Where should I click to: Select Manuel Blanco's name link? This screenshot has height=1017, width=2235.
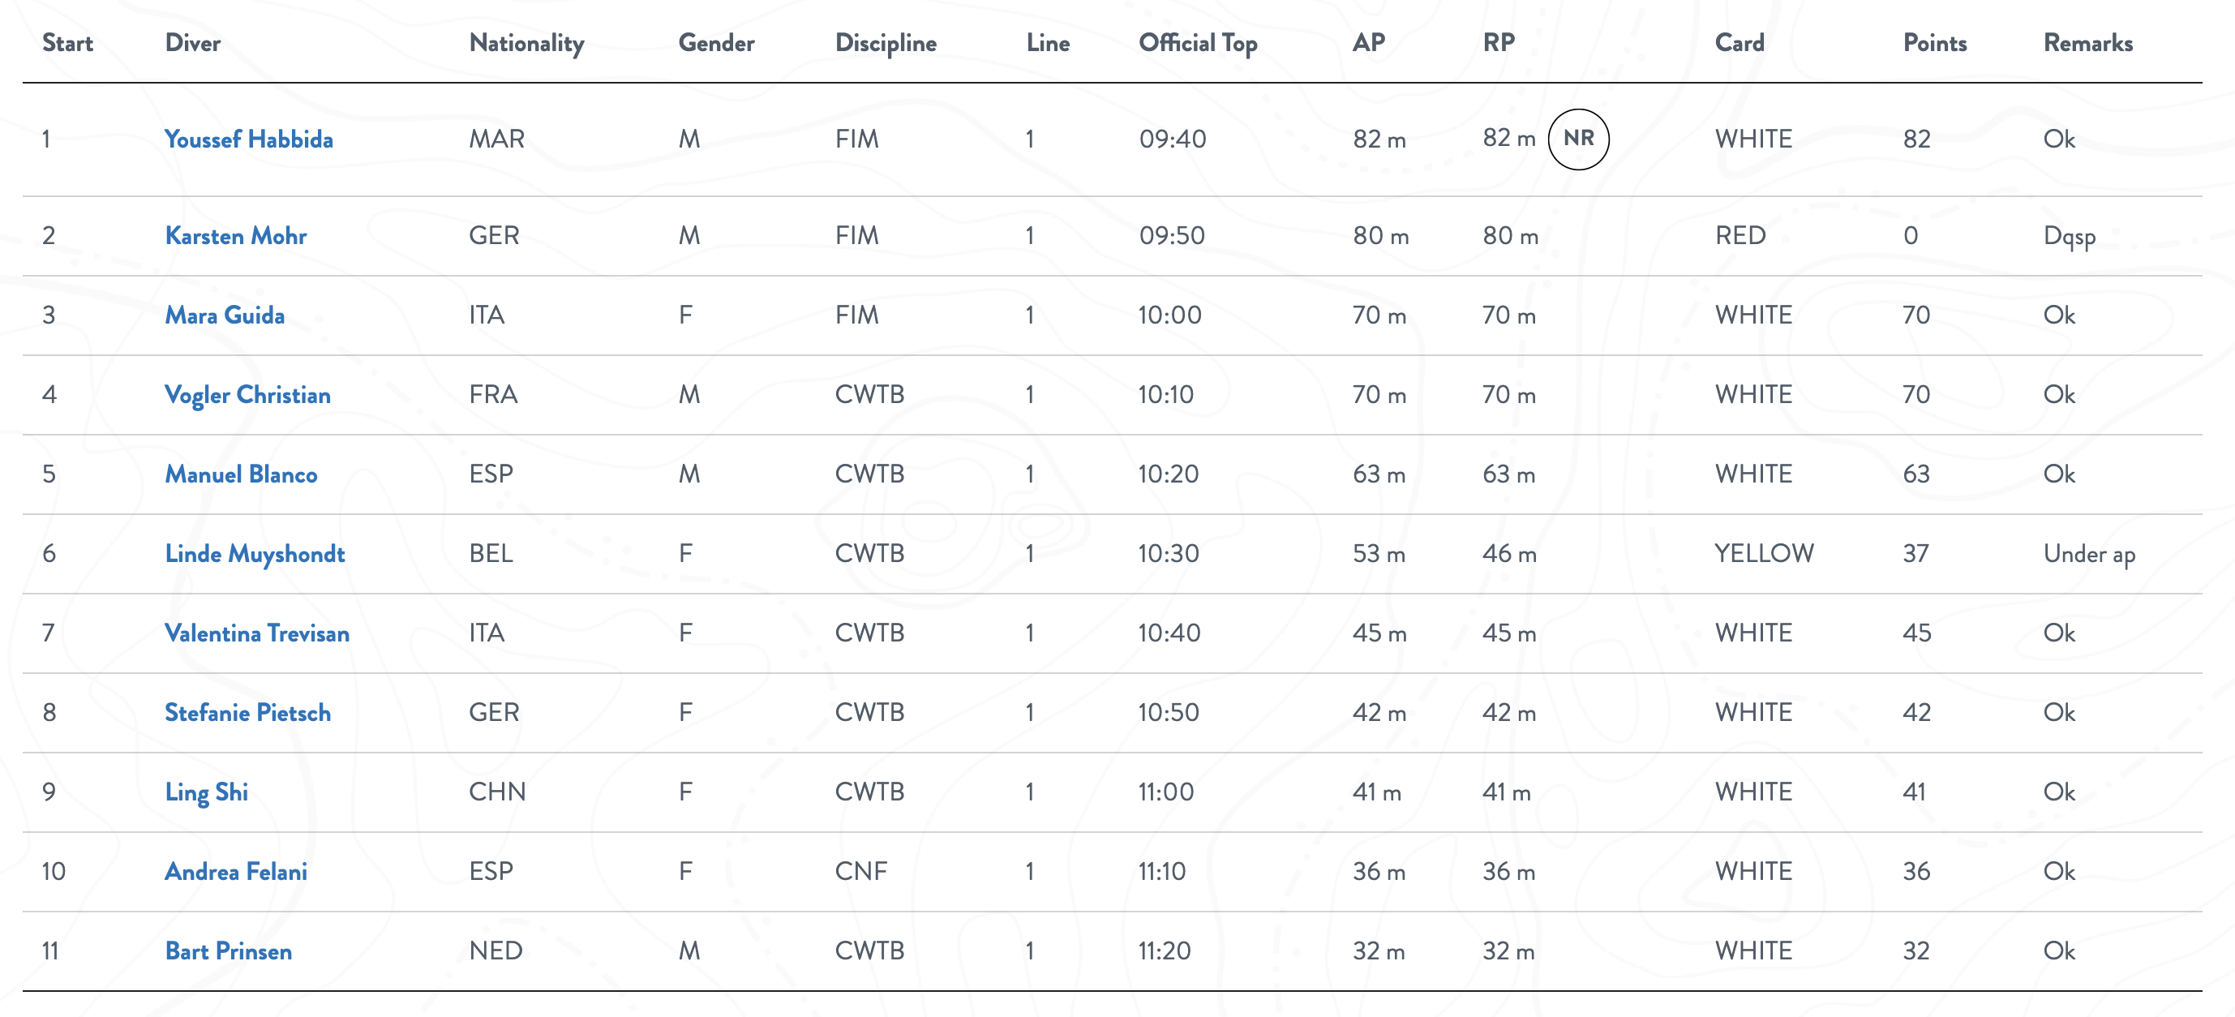tap(241, 474)
